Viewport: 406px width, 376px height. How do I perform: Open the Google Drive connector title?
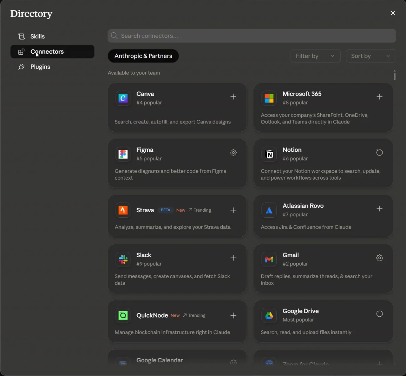point(301,311)
